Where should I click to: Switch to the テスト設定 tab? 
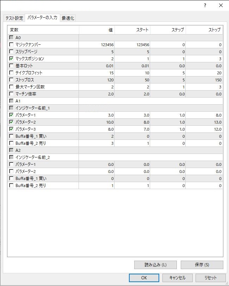tap(14, 18)
